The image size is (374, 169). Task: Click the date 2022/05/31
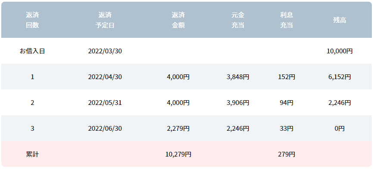(x=105, y=103)
